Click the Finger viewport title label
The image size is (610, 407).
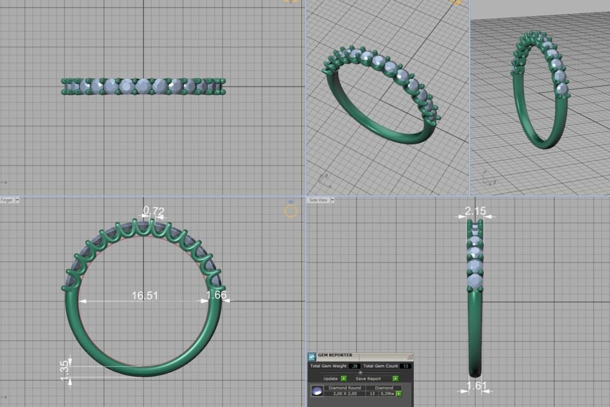coord(7,200)
